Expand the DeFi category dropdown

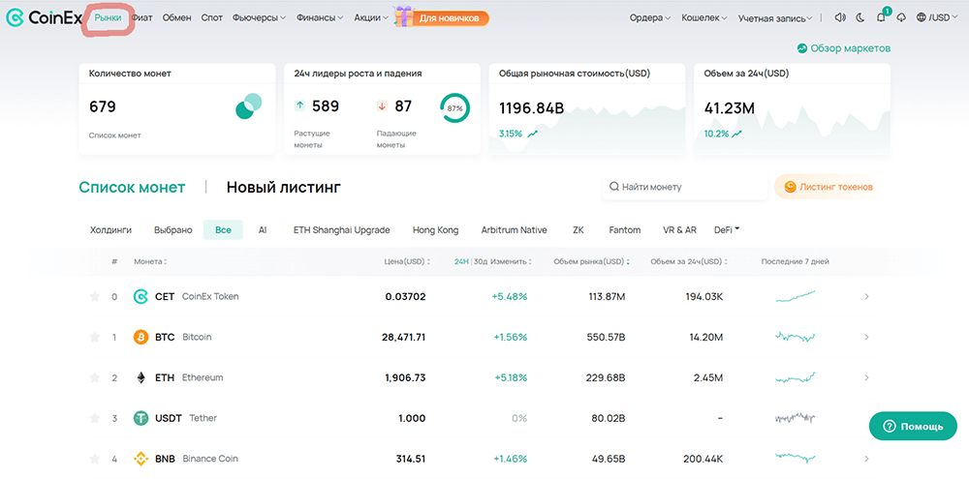point(727,229)
